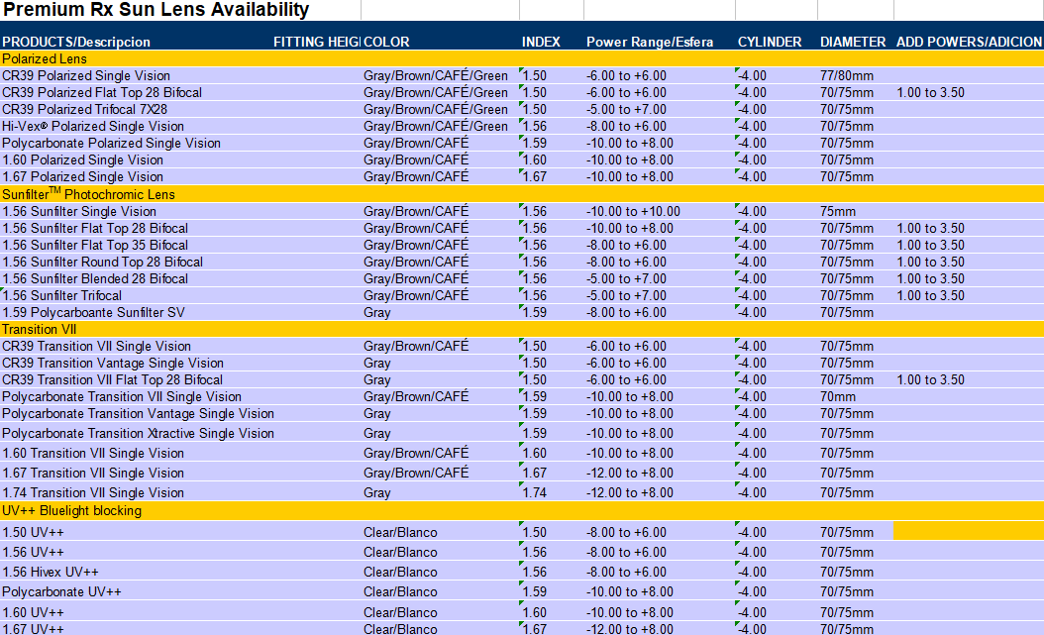Select the "-10.00 to +10.00" power range cell

[x=633, y=211]
